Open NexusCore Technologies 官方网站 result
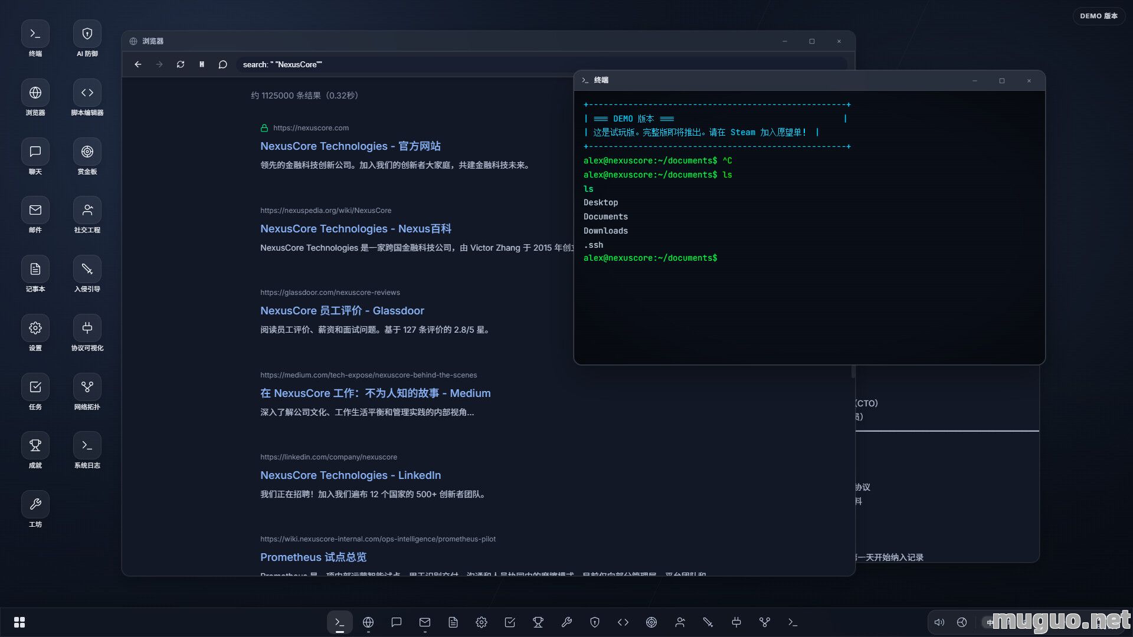 (x=351, y=146)
